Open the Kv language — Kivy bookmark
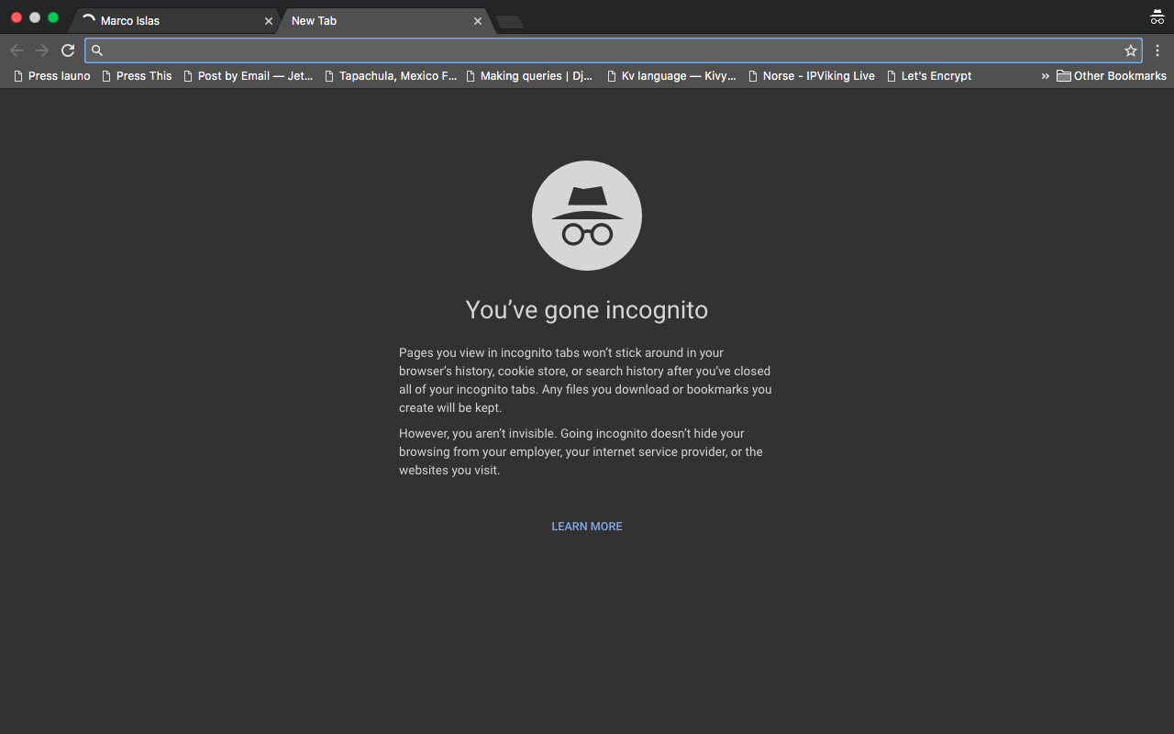 671,76
